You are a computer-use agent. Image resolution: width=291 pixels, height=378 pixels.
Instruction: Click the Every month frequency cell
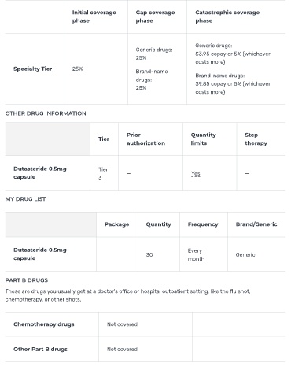(x=196, y=254)
